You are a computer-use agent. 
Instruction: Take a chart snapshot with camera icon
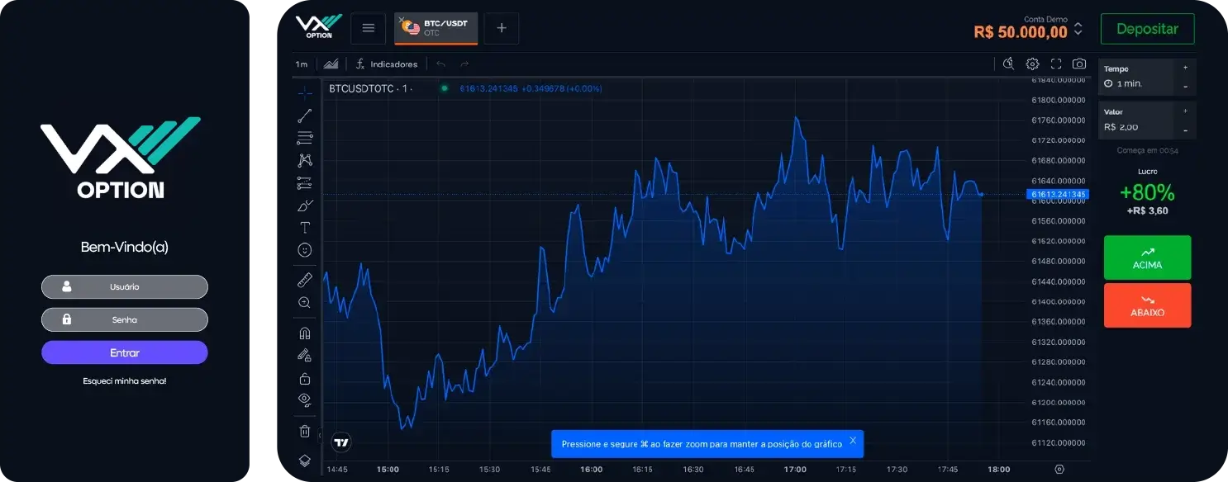point(1079,64)
